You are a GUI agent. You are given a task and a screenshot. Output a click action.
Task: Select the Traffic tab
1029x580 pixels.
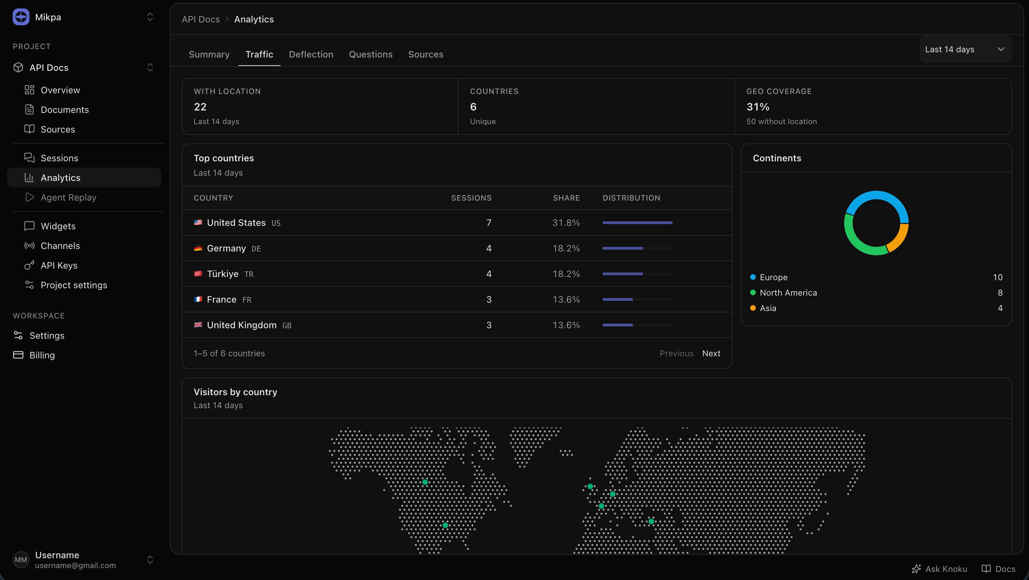(x=259, y=54)
